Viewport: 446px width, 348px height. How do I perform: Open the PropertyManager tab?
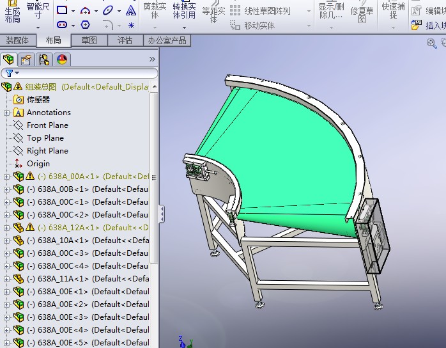coord(26,59)
